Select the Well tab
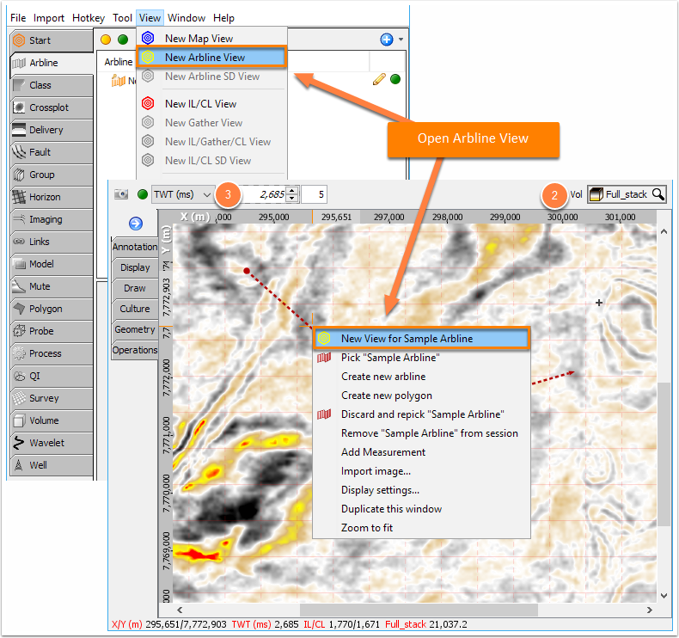This screenshot has width=679, height=638. [51, 466]
